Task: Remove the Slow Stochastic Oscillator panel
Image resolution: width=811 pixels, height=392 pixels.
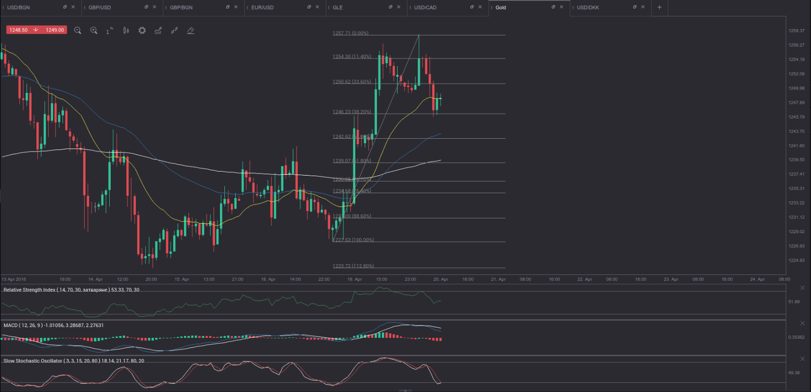Action: pyautogui.click(x=803, y=359)
